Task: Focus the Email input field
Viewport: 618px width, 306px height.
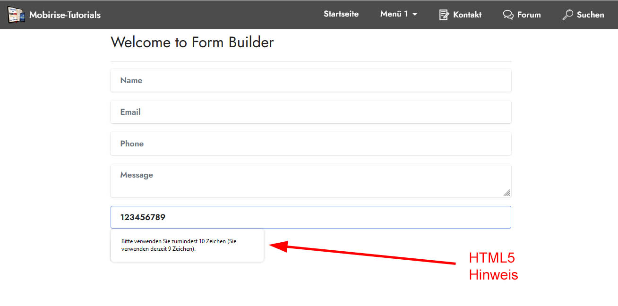Action: [x=311, y=112]
